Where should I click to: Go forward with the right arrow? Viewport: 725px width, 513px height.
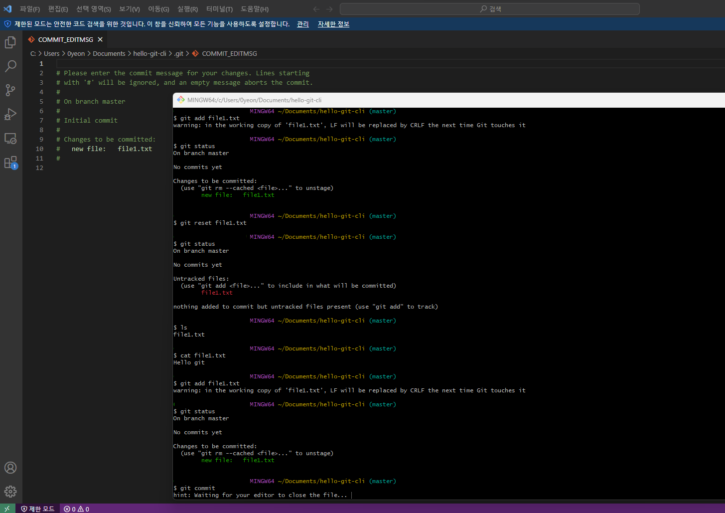[329, 9]
